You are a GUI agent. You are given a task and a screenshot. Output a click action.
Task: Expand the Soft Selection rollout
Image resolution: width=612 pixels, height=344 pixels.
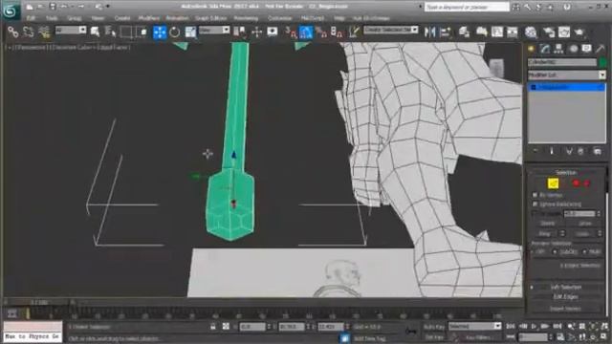(566, 287)
